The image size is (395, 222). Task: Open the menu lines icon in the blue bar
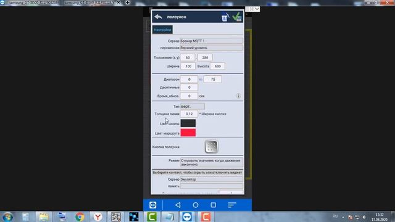(232, 205)
